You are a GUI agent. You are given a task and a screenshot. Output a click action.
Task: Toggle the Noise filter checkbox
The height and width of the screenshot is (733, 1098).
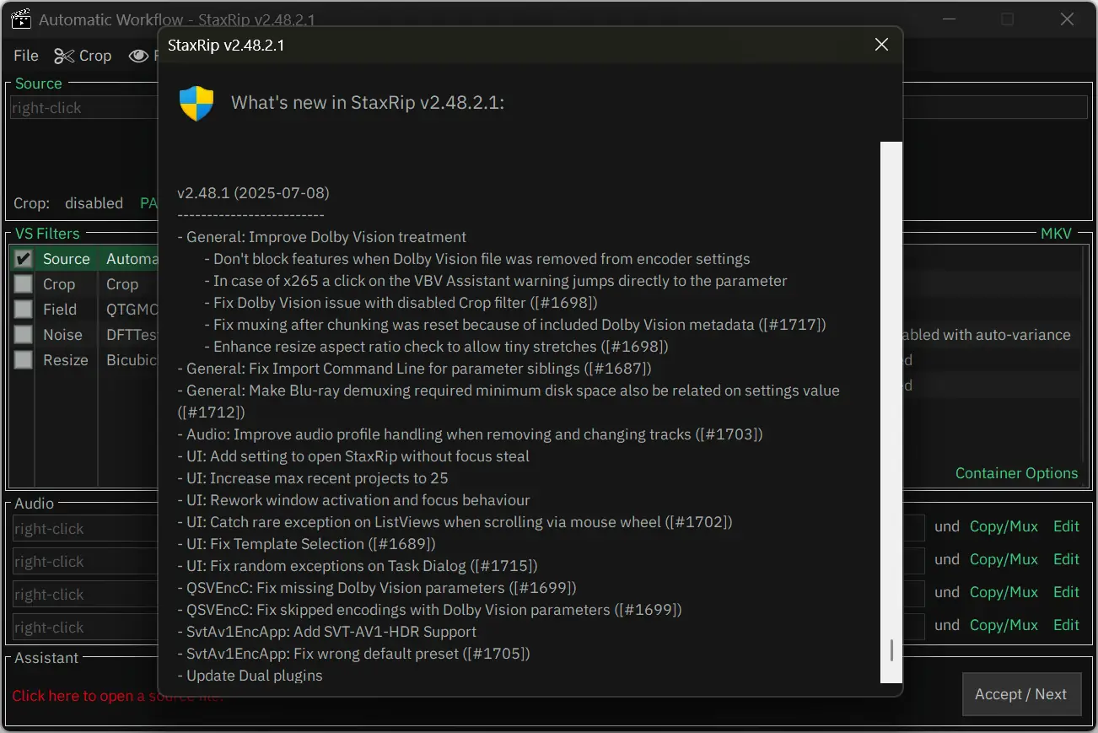point(24,335)
